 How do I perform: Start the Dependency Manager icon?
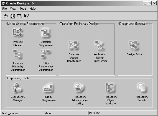click(x=17, y=88)
